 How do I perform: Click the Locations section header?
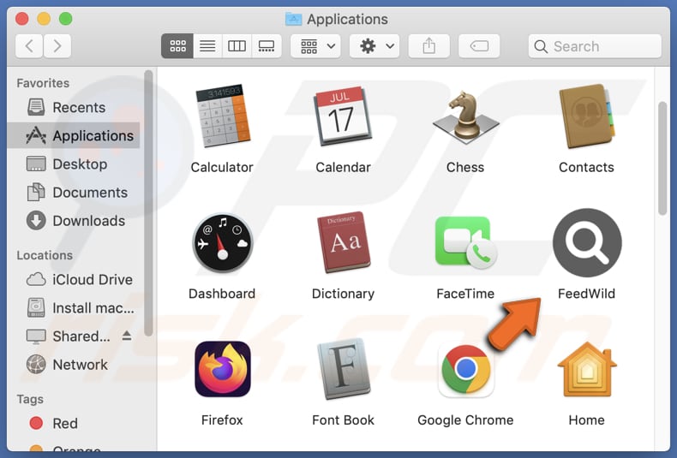[45, 255]
